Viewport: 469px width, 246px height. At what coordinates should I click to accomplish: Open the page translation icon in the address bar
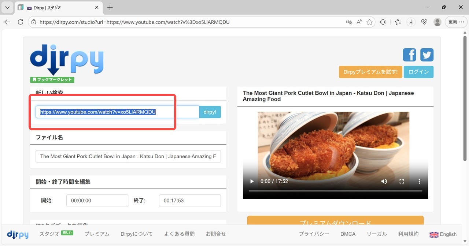pyautogui.click(x=349, y=22)
